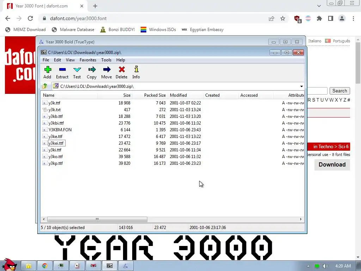Close the Year 3000 Font tab
This screenshot has width=361, height=271.
82,6
